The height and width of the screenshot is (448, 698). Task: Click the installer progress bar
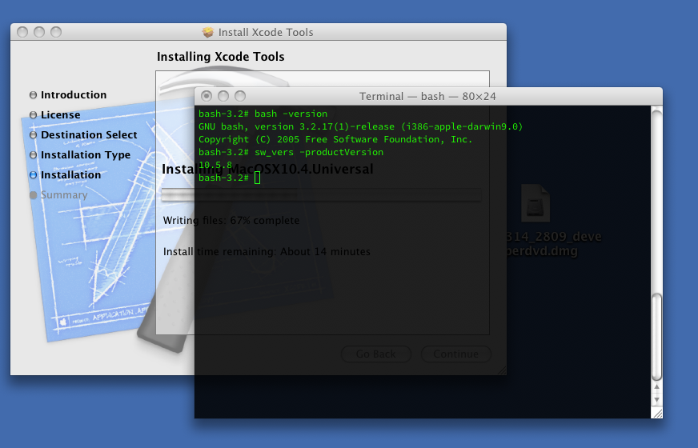[x=321, y=195]
